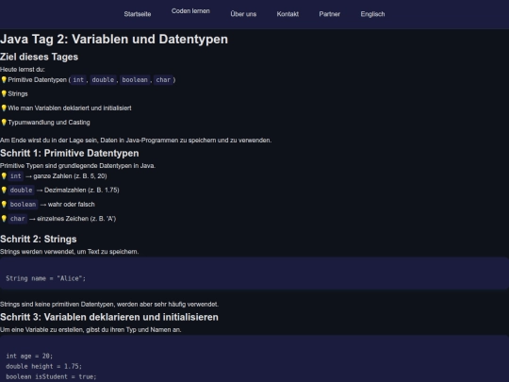This screenshot has height=382, width=509.
Task: Click the code line boolean isStudent = true;
Action: [x=51, y=376]
